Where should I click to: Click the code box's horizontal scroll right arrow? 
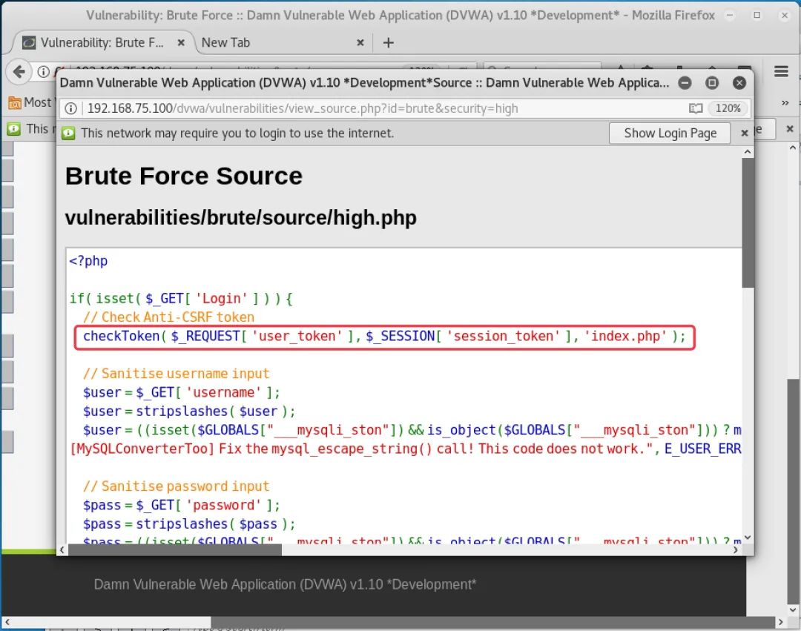[736, 550]
